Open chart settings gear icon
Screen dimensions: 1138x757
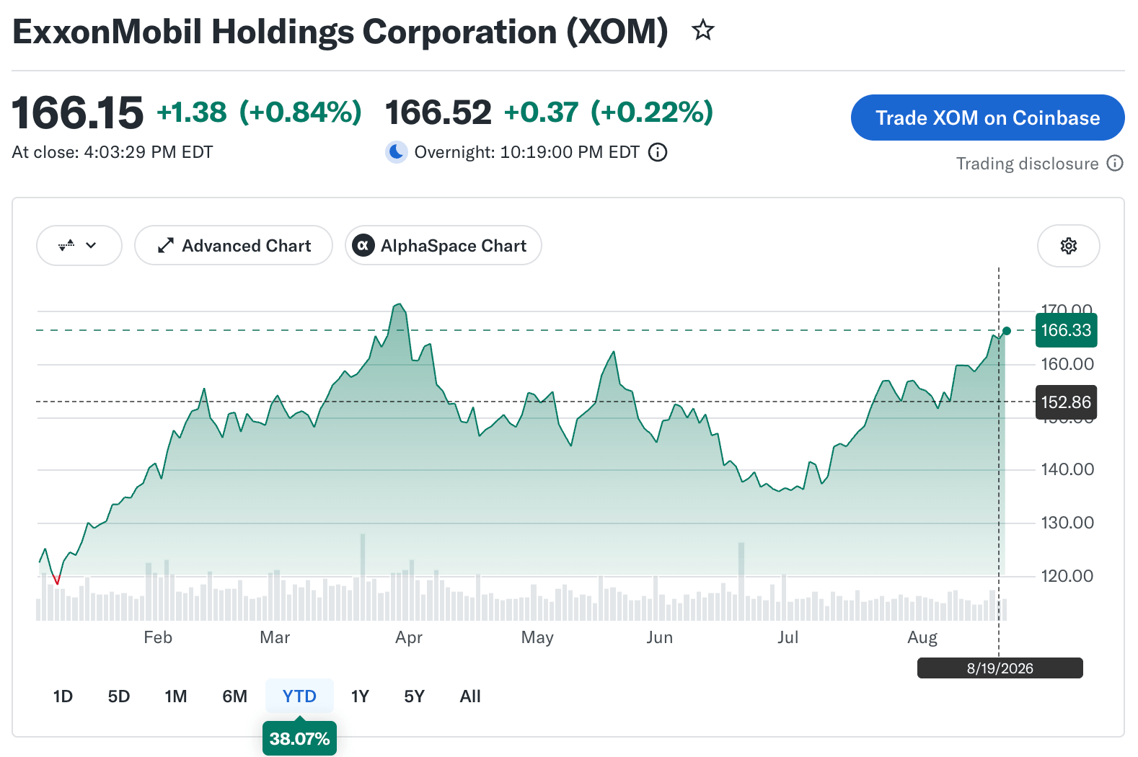(x=1068, y=246)
